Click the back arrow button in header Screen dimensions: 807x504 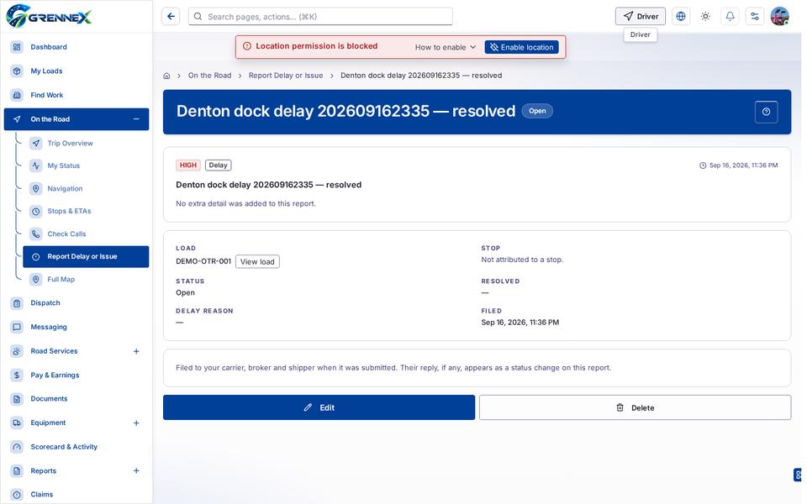coord(171,17)
